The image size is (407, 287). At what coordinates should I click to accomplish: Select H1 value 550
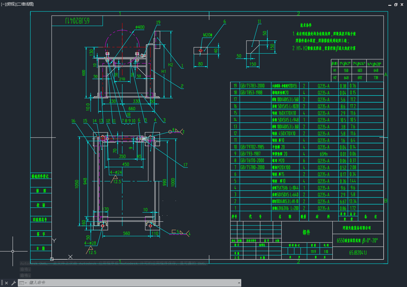coord(346,70)
